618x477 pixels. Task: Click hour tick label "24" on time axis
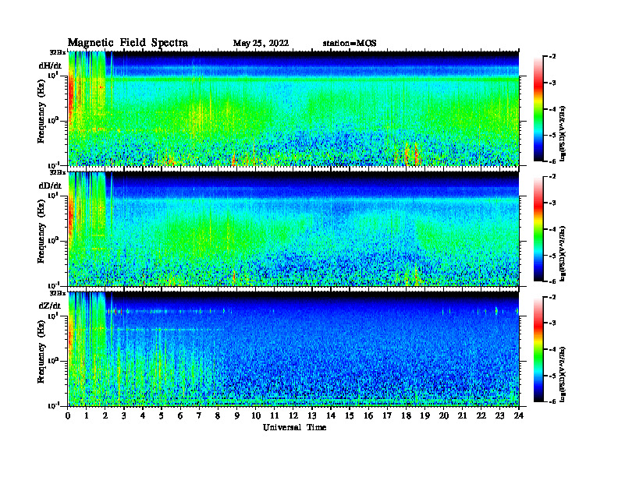click(x=519, y=415)
